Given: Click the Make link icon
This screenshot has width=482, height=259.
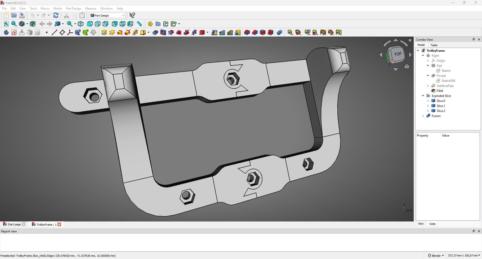Looking at the screenshot, I should click(x=166, y=24).
